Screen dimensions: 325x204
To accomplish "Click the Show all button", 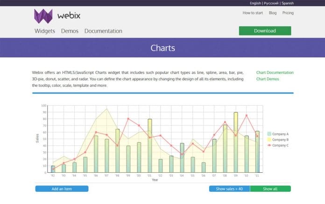I will [270, 189].
